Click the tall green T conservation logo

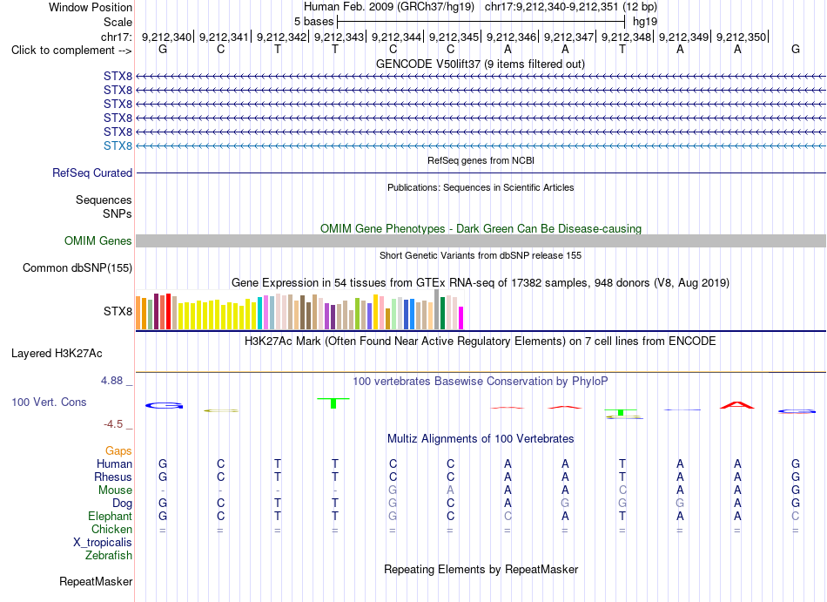333,403
